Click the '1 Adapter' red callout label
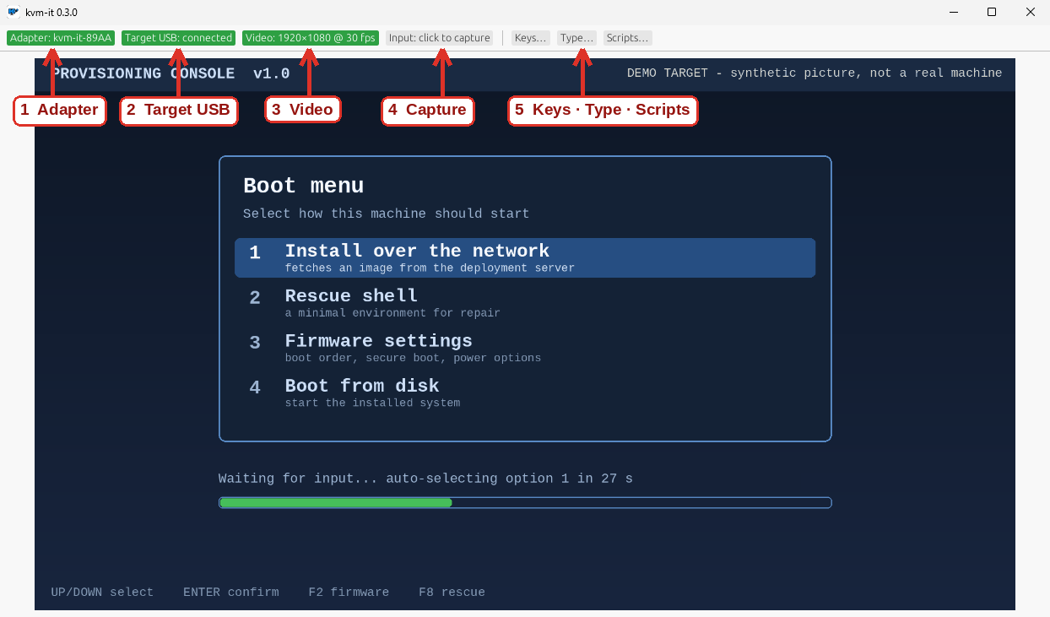 coord(60,111)
